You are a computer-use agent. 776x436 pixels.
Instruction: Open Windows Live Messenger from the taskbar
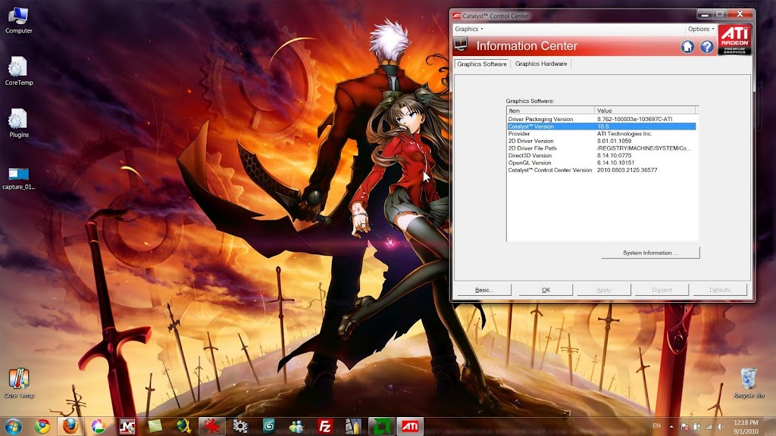(x=296, y=426)
